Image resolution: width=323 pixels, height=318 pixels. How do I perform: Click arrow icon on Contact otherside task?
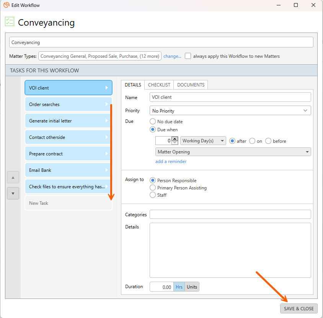click(107, 137)
